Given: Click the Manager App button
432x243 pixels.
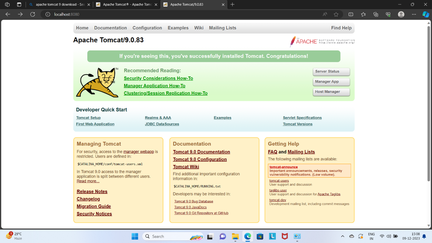Looking at the screenshot, I should tap(331, 82).
